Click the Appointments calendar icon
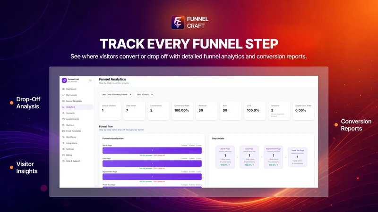This screenshot has height=212, width=378. pos(63,119)
